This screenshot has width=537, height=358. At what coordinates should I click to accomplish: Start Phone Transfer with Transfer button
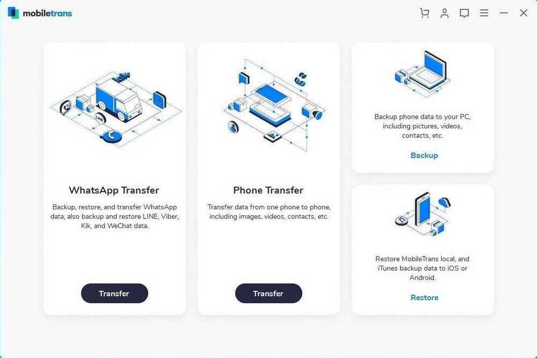pos(268,293)
